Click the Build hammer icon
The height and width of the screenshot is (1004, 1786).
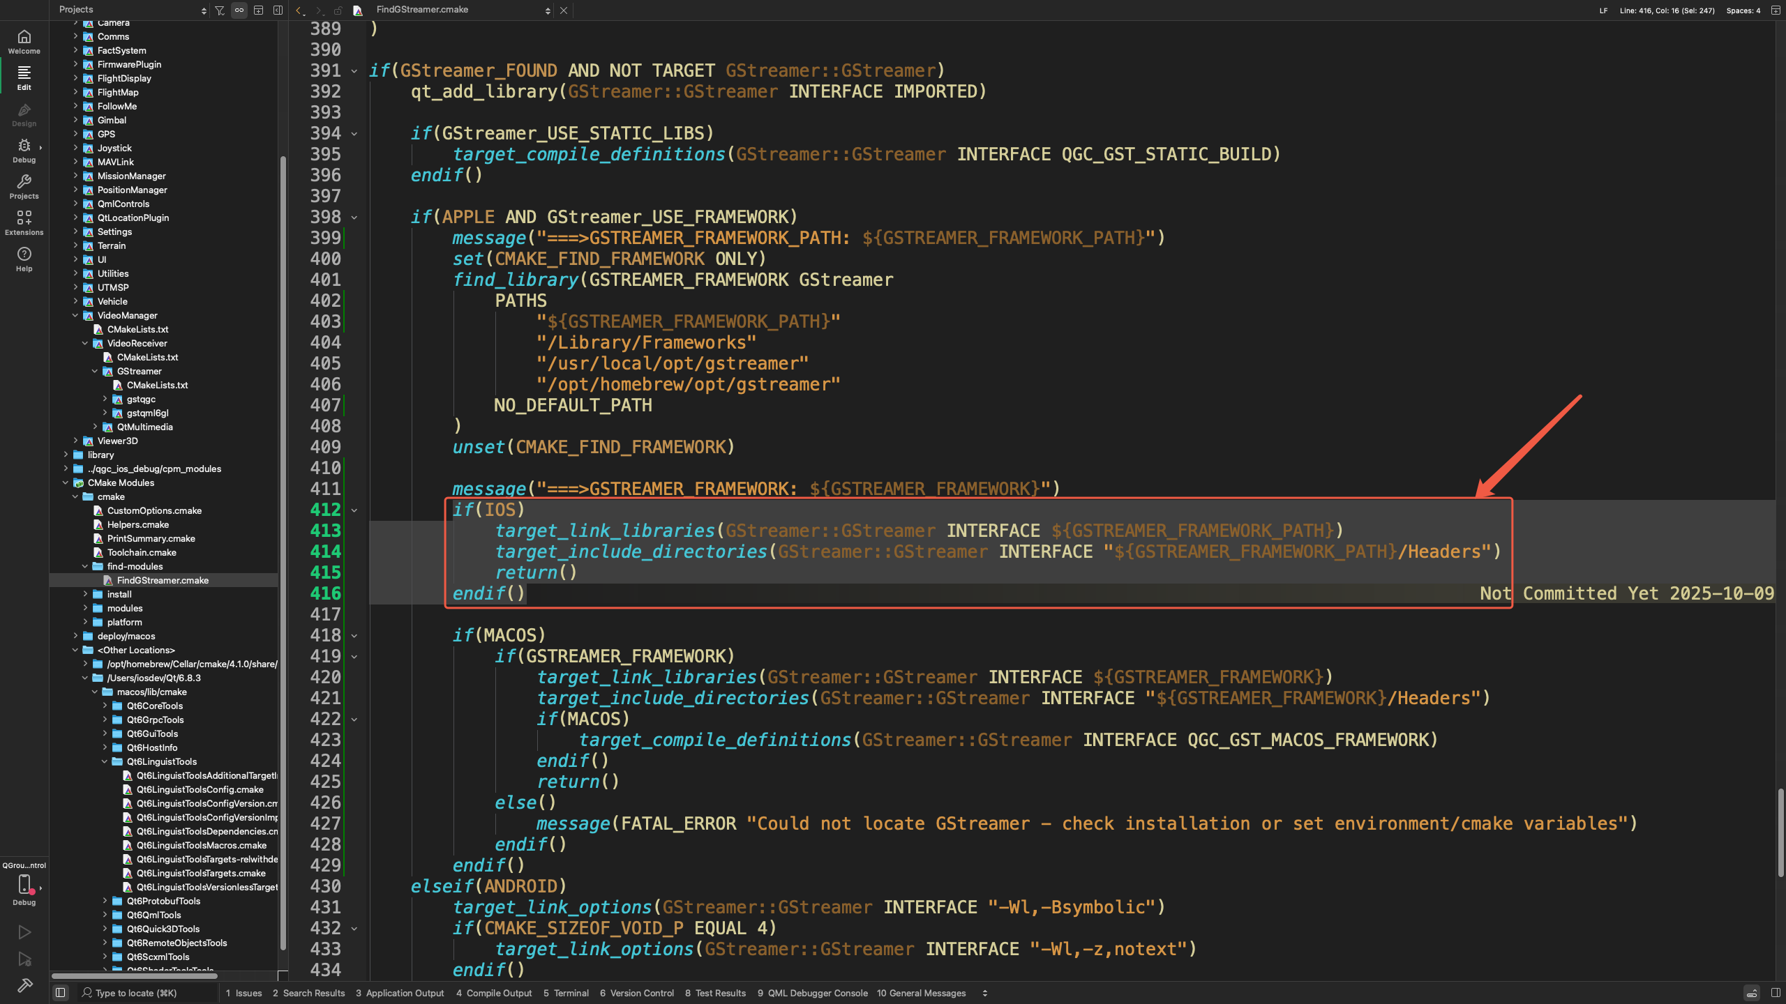(x=24, y=984)
